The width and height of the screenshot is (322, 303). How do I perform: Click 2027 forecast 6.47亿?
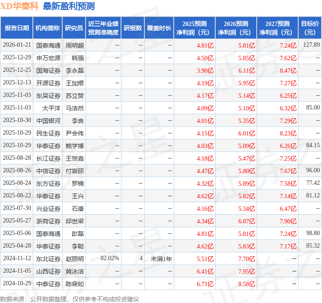click(x=288, y=209)
